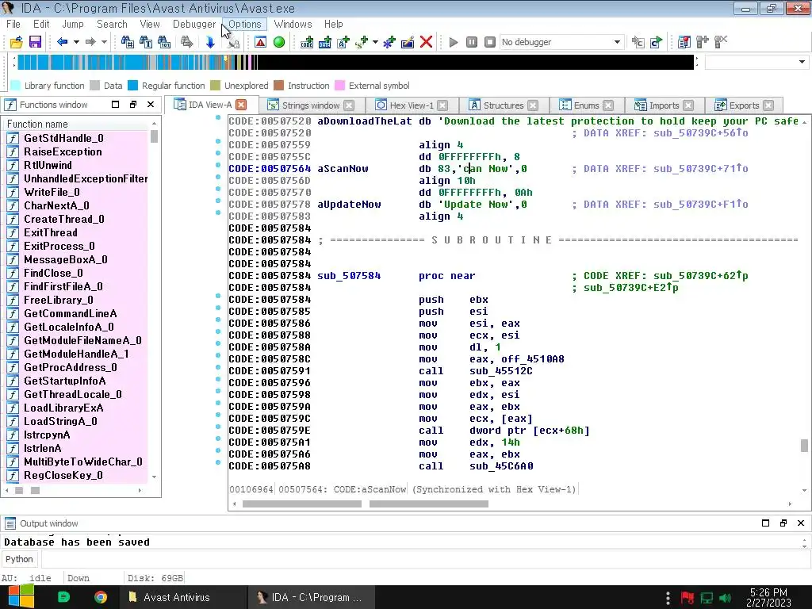Click the Jump back arrow icon
This screenshot has width=812, height=609.
62,42
